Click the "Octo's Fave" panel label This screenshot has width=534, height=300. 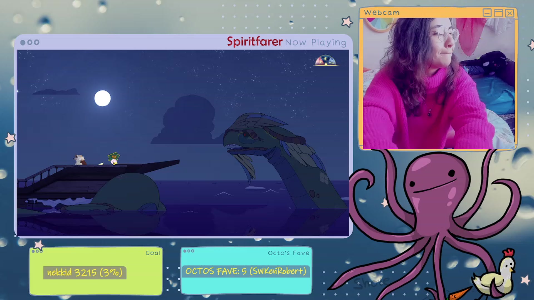pyautogui.click(x=288, y=253)
